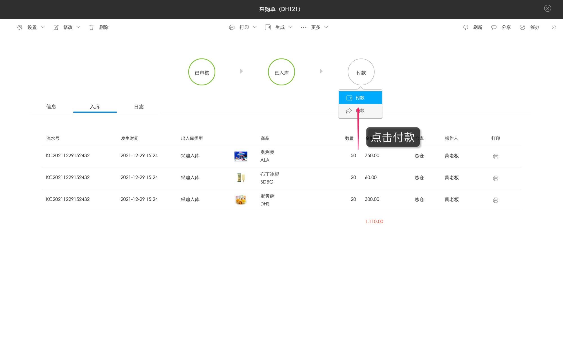Open the 蛋黄酥 product thumbnail

point(241,200)
